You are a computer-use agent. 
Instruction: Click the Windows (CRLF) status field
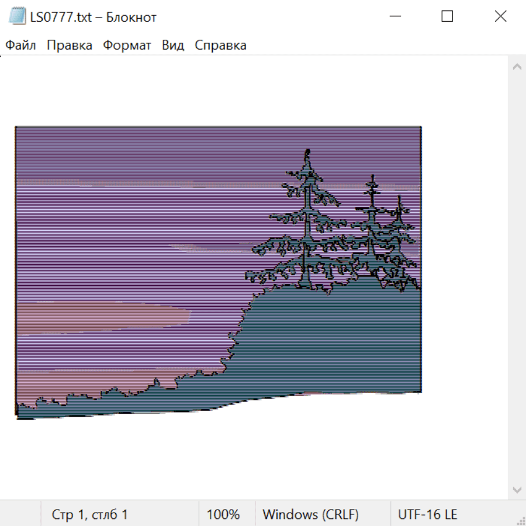(x=310, y=514)
